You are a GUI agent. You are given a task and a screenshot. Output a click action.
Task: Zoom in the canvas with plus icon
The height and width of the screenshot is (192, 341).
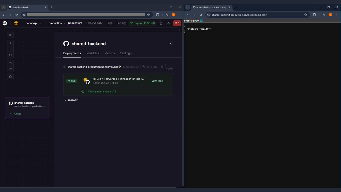(x=10, y=43)
